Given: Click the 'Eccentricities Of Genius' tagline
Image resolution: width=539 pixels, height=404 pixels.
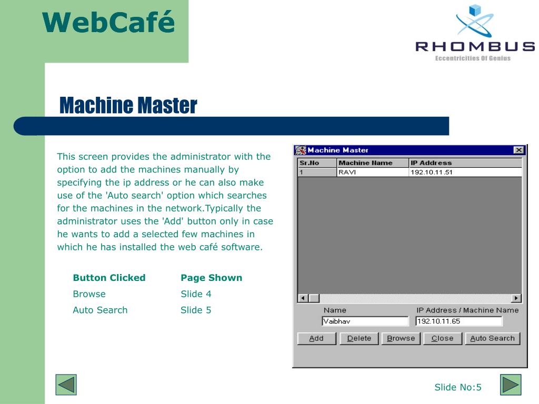Looking at the screenshot, I should [473, 58].
